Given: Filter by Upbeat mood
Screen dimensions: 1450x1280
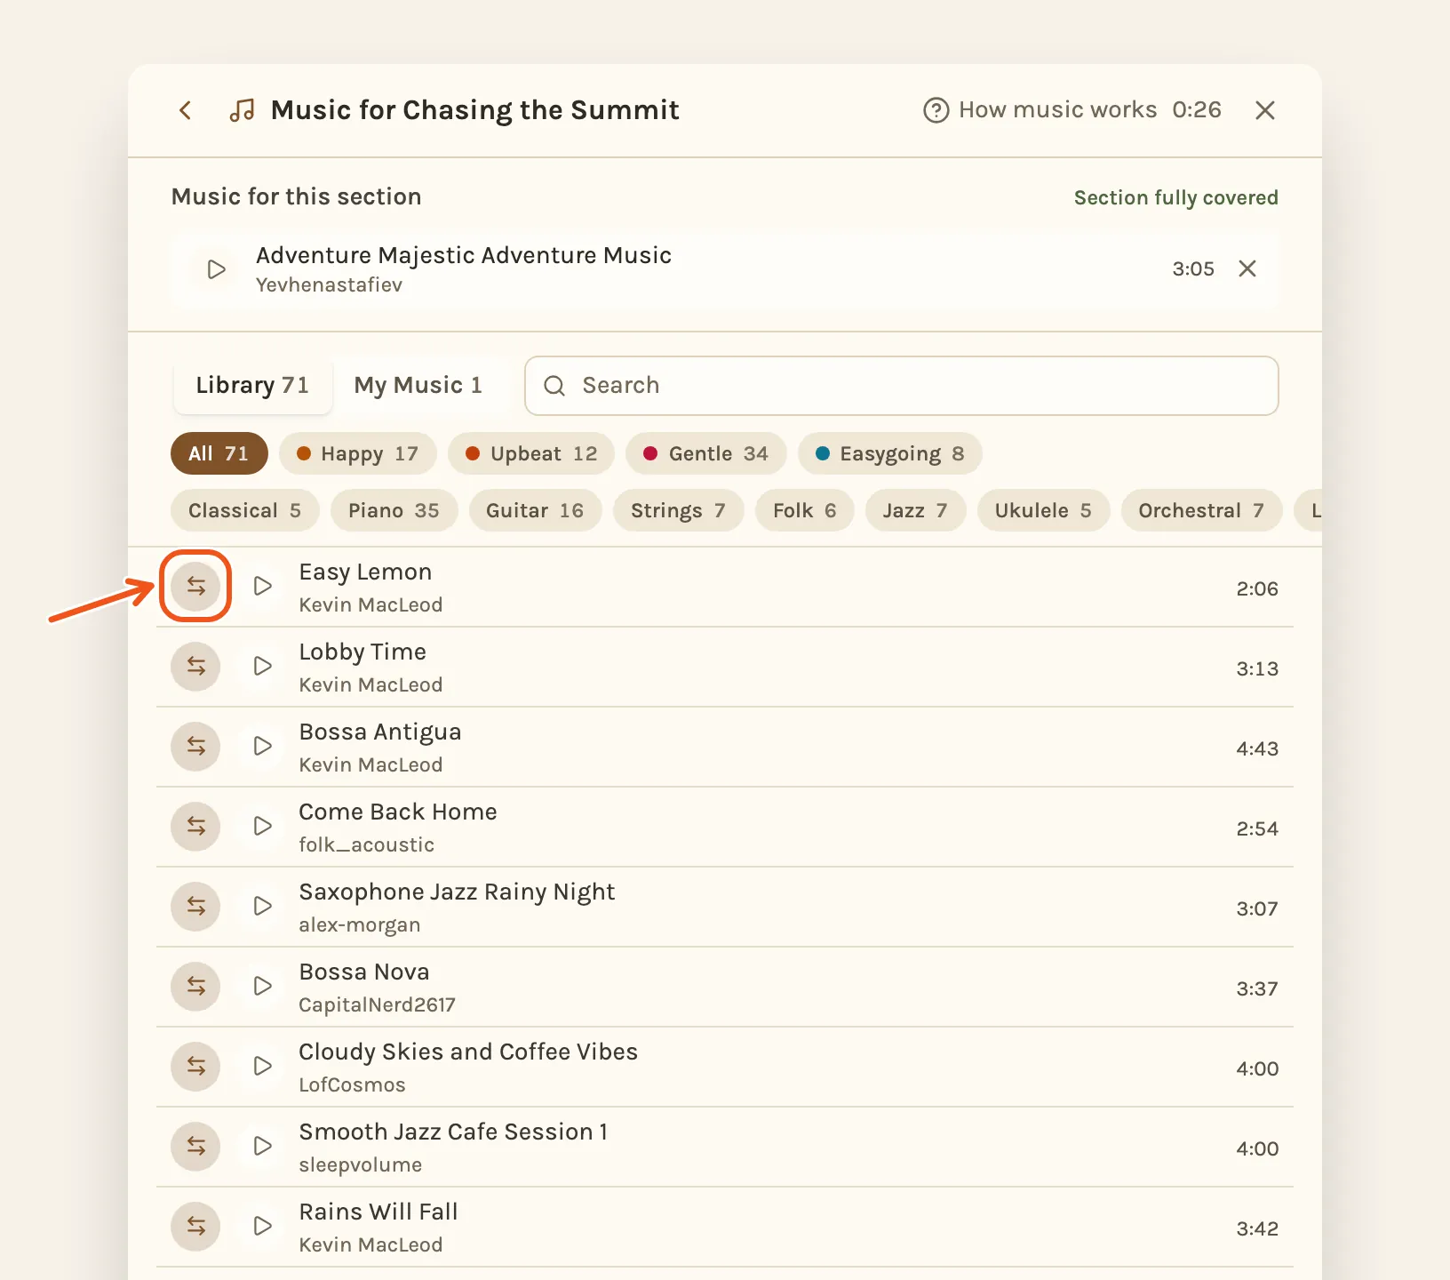Looking at the screenshot, I should pos(531,453).
